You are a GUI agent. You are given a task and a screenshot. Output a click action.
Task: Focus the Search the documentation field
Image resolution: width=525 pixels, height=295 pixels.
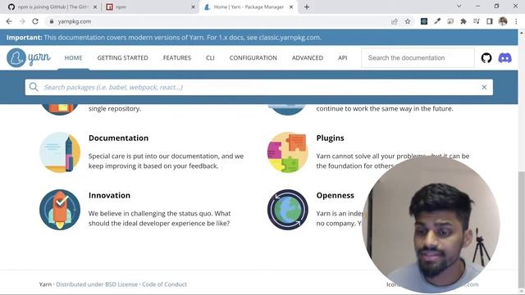click(x=418, y=58)
